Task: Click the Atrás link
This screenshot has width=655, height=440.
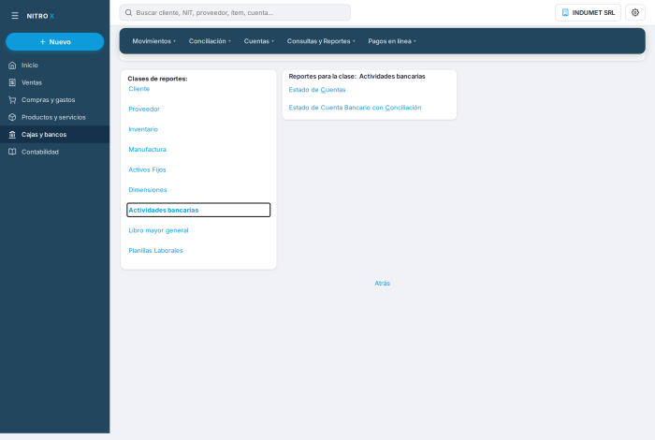Action: [x=382, y=284]
